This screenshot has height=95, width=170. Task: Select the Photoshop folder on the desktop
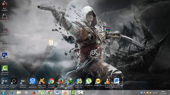pyautogui.click(x=51, y=44)
